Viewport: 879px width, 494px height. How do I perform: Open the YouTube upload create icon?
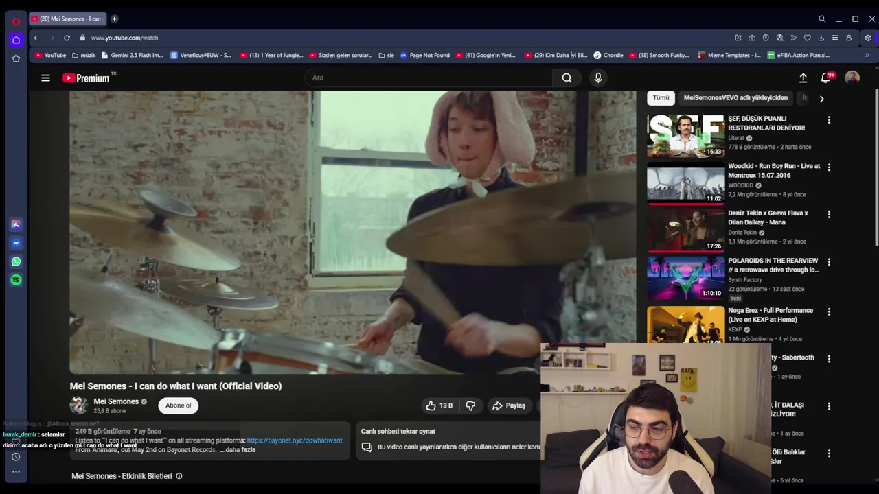coord(803,78)
